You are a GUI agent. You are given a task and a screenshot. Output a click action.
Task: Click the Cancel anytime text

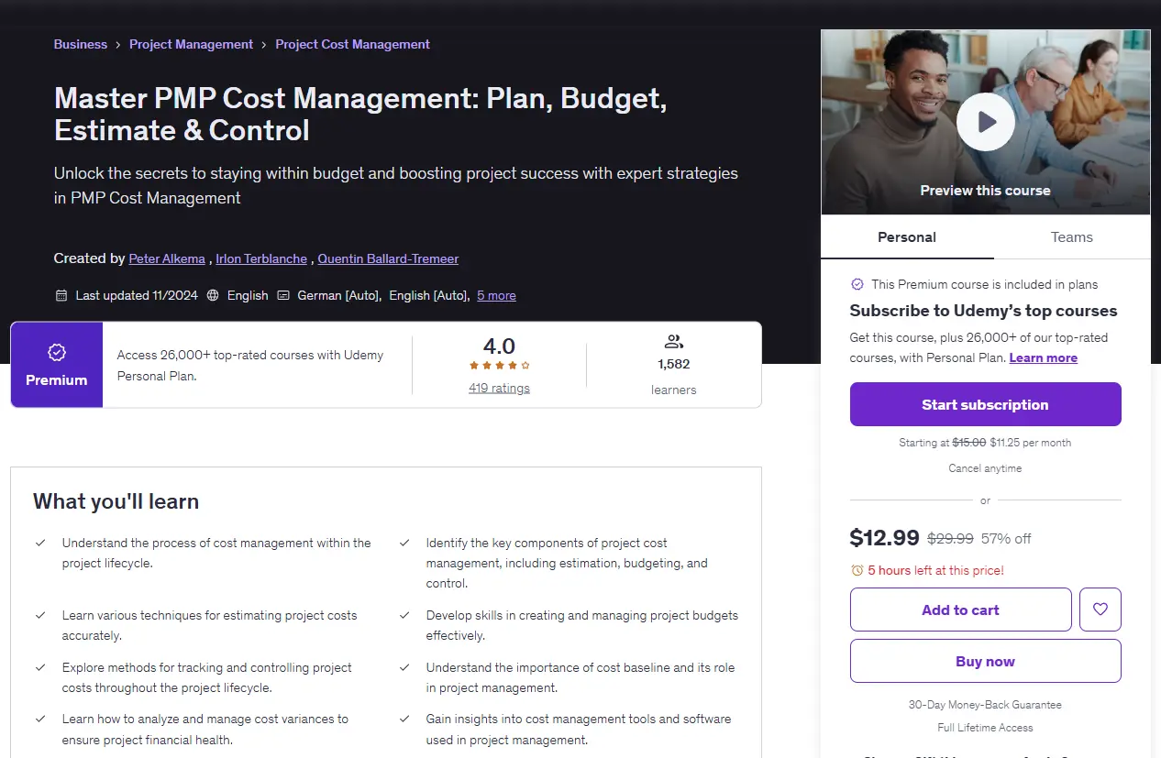[x=985, y=468]
